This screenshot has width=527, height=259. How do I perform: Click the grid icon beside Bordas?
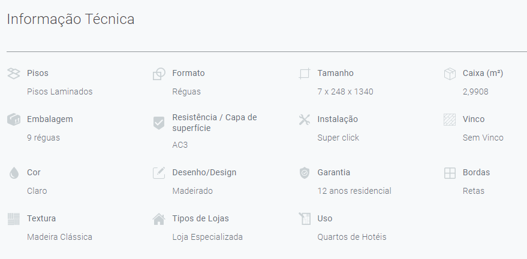(450, 173)
